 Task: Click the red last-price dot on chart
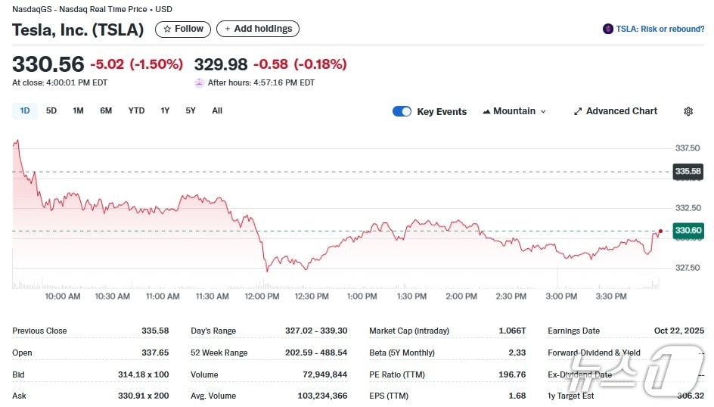[660, 231]
